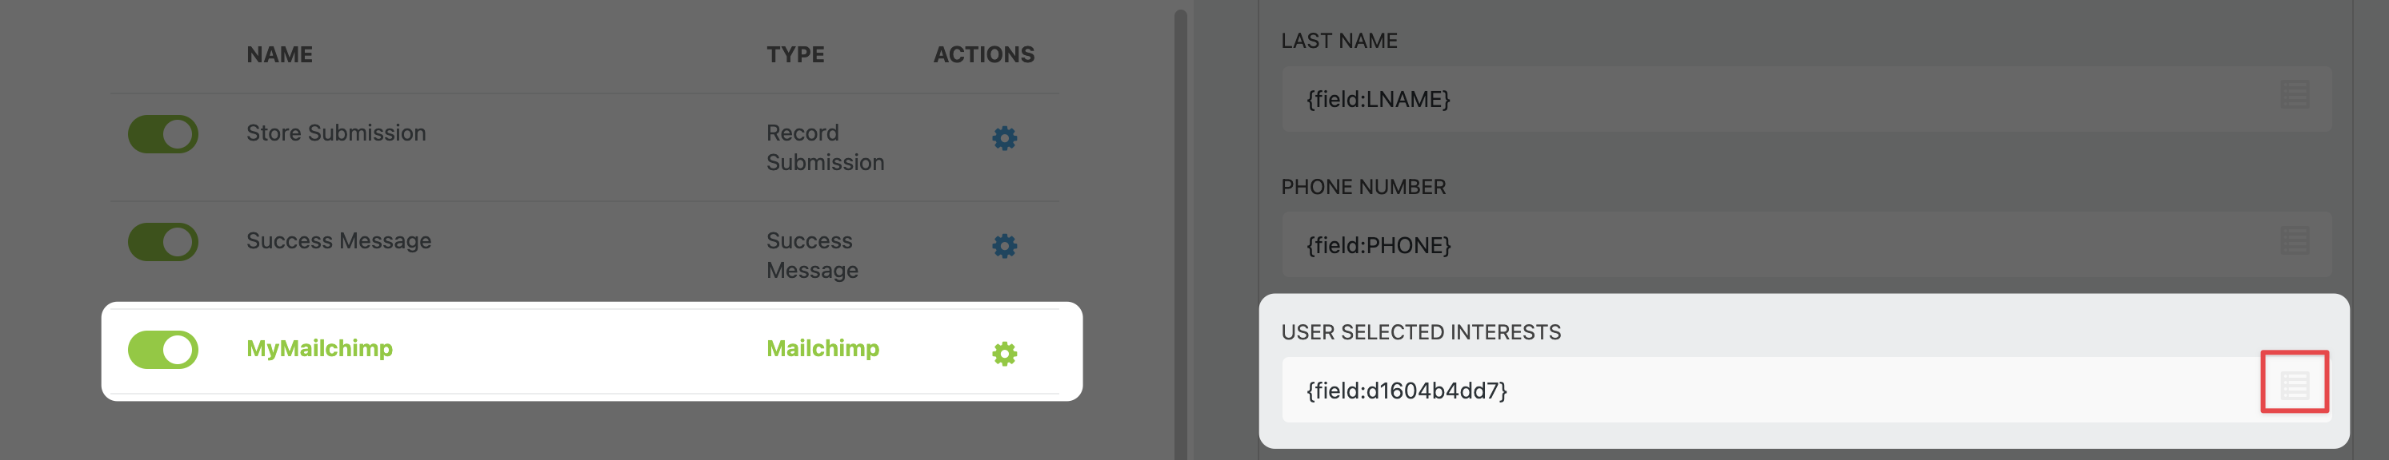The image size is (2389, 460).
Task: Open settings gear for Store Submission action
Action: point(1004,139)
